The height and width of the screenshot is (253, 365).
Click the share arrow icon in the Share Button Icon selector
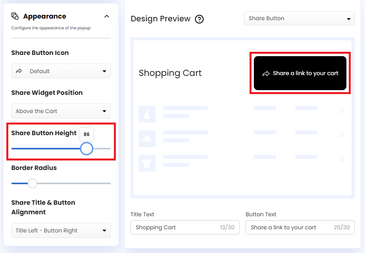coord(18,71)
